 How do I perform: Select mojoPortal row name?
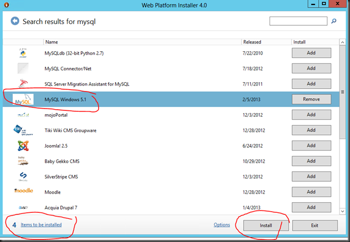tap(56, 115)
